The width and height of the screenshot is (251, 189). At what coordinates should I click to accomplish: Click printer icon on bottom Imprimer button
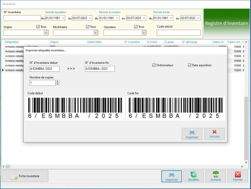pyautogui.click(x=172, y=174)
